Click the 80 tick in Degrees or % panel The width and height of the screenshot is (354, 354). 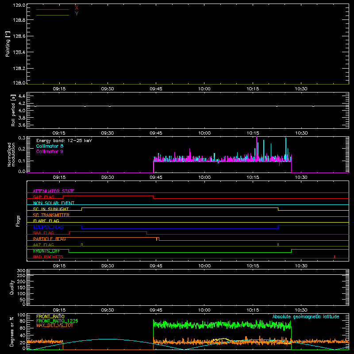pyautogui.click(x=23, y=321)
